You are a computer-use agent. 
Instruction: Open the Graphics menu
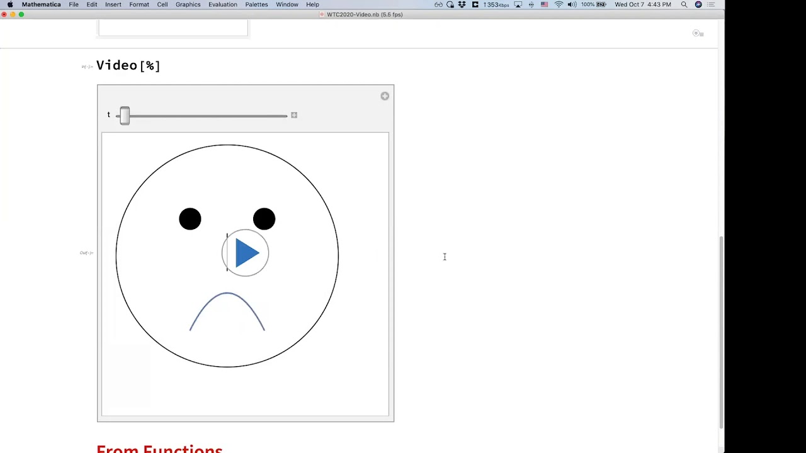tap(188, 4)
